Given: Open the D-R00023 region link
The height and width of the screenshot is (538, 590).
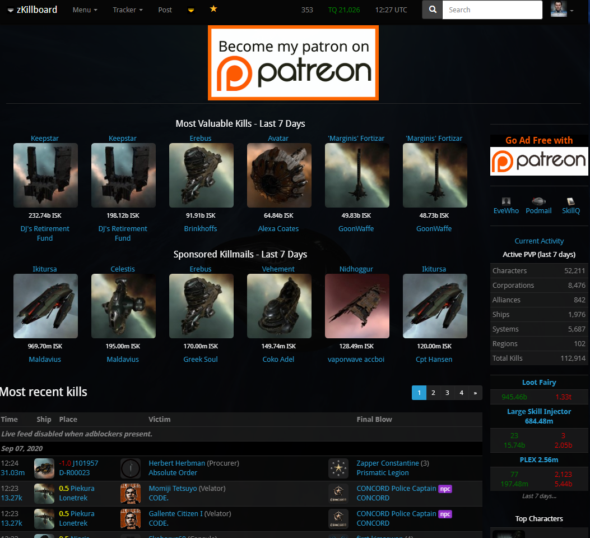Looking at the screenshot, I should coord(75,473).
